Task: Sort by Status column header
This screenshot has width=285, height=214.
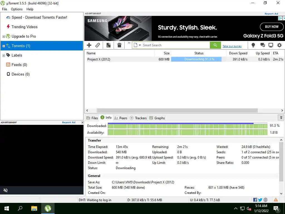Action: pyautogui.click(x=199, y=53)
